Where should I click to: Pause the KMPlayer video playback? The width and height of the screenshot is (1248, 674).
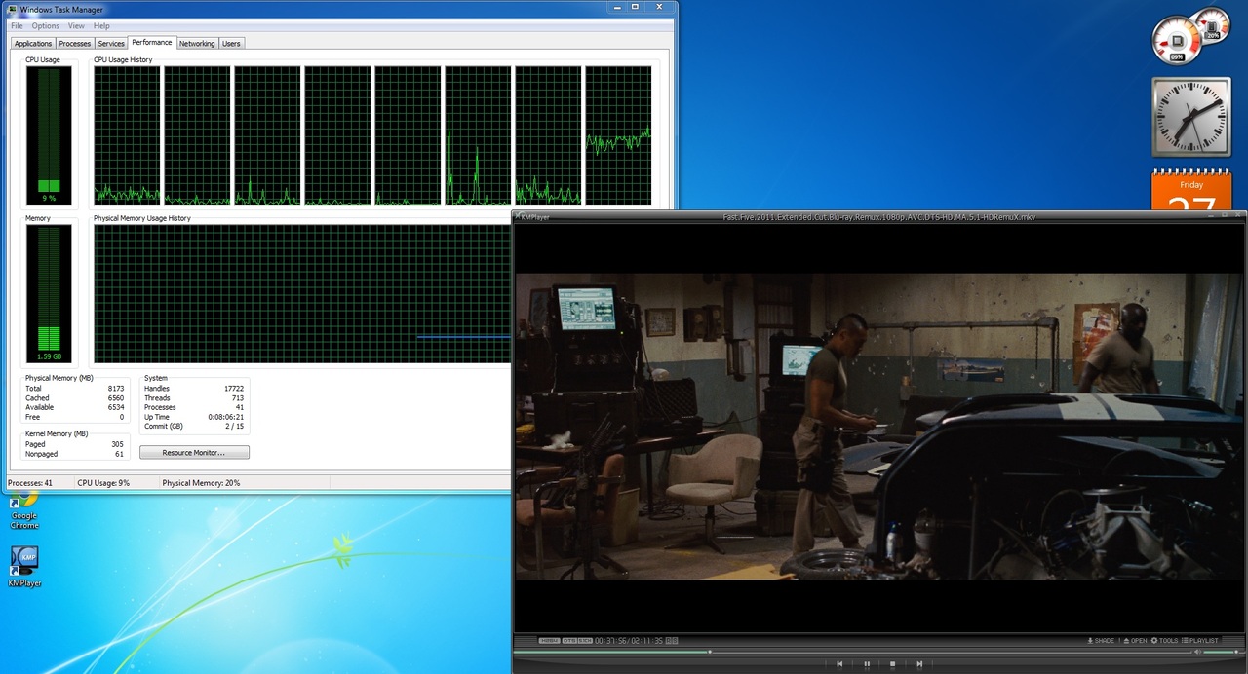[x=867, y=664]
